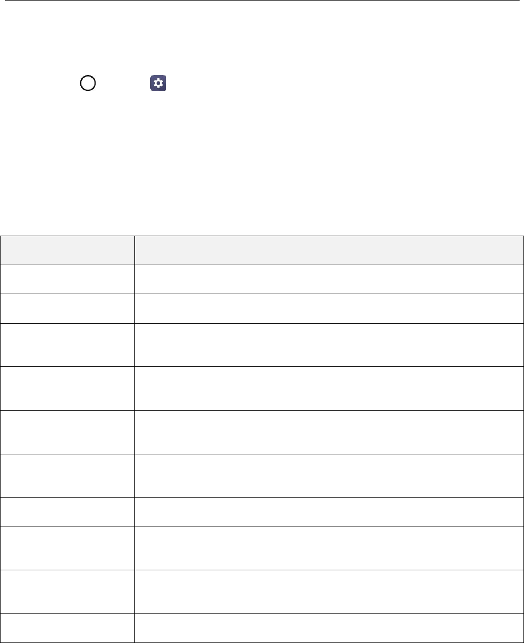The height and width of the screenshot is (643, 524).
Task: Select the sixth body row's left cell
Action: 68,476
